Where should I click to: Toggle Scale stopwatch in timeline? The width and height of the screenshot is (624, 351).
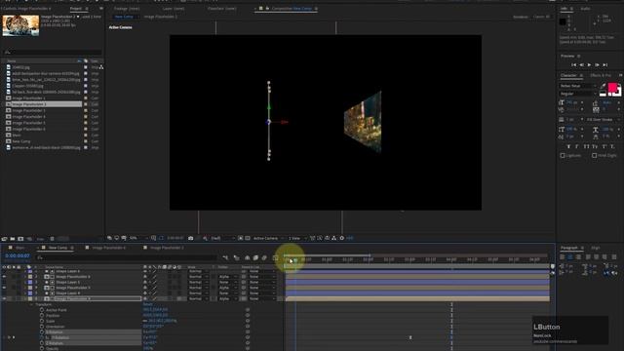[42, 321]
